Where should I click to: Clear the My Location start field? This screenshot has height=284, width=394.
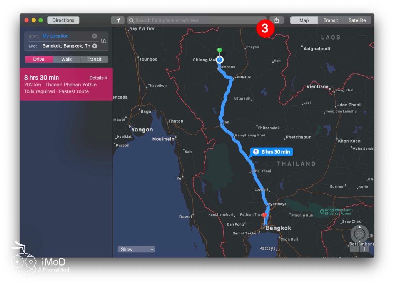tap(94, 36)
